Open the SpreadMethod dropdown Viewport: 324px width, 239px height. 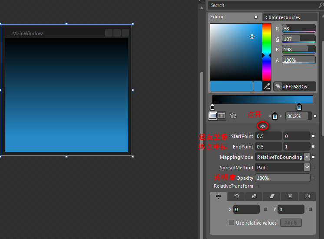click(x=307, y=167)
